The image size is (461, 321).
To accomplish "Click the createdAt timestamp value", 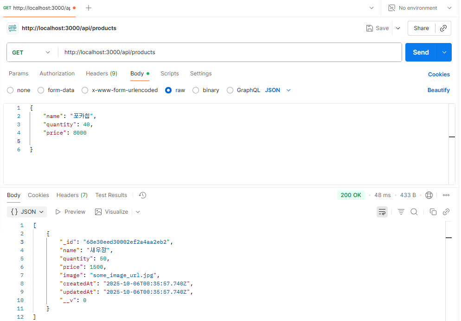I will 147,284.
